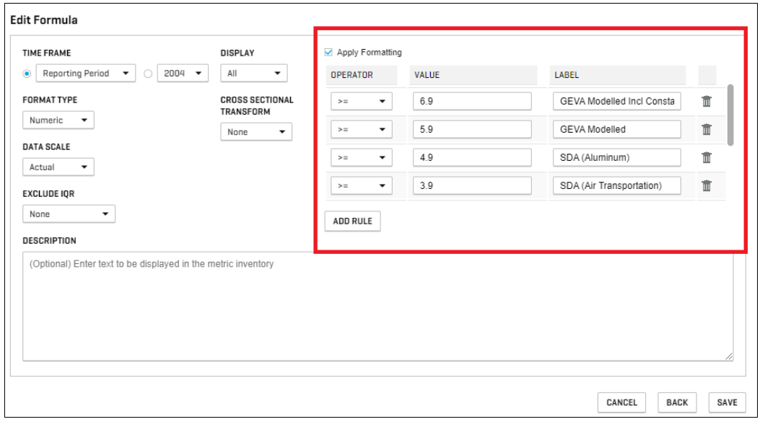
Task: Edit the SDA (Air Transportation) label field
Action: (617, 185)
